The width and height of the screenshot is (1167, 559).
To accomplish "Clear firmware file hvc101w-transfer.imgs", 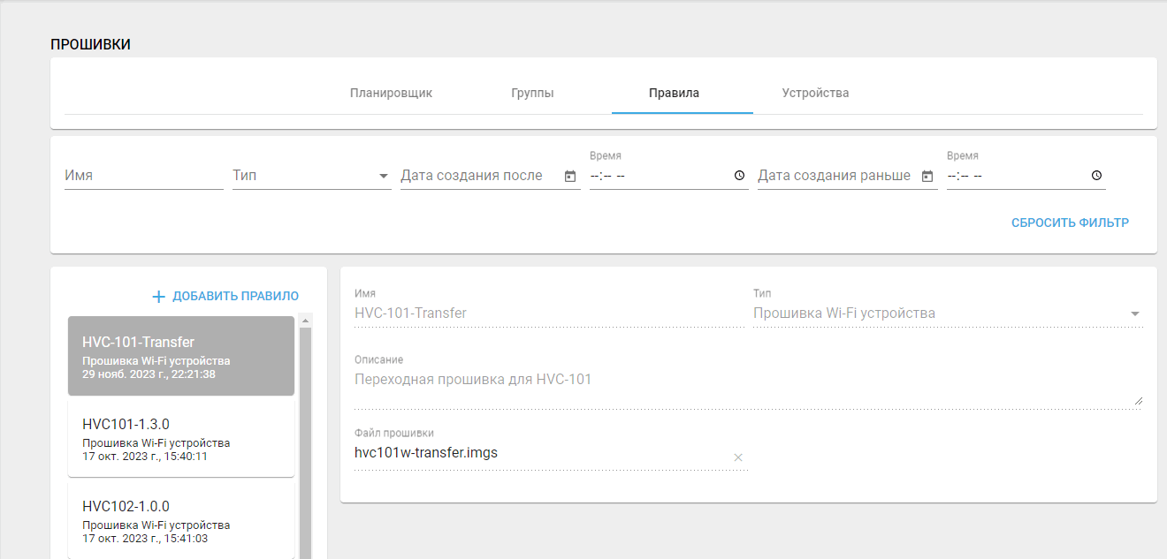I will pyautogui.click(x=738, y=457).
